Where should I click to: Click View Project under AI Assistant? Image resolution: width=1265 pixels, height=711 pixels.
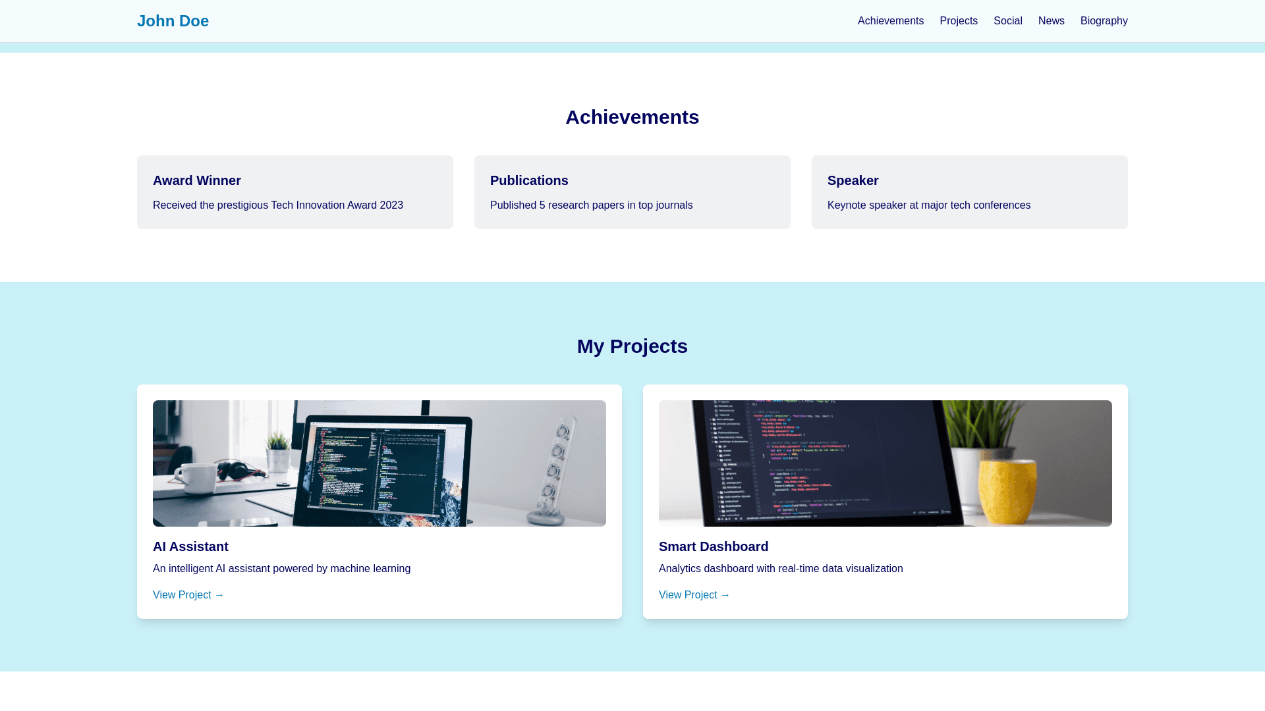pyautogui.click(x=188, y=594)
